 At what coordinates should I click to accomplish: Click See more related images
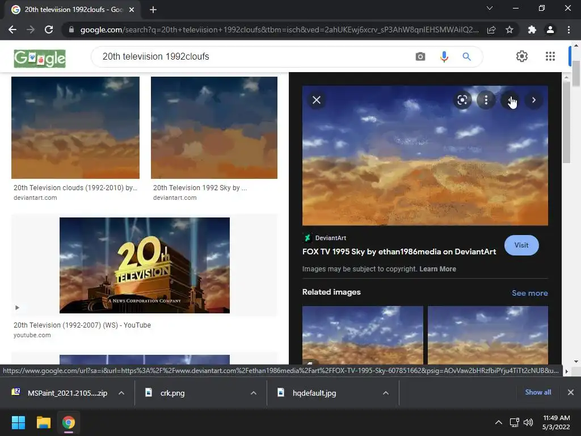529,293
